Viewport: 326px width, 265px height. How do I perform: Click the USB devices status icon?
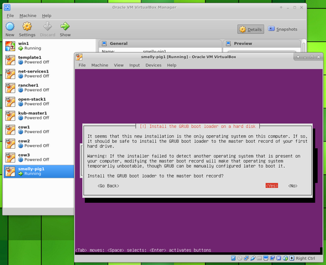coord(253,258)
